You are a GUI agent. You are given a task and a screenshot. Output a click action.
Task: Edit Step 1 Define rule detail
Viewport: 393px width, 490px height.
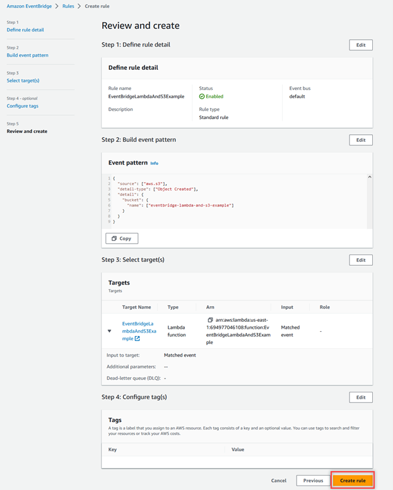361,45
